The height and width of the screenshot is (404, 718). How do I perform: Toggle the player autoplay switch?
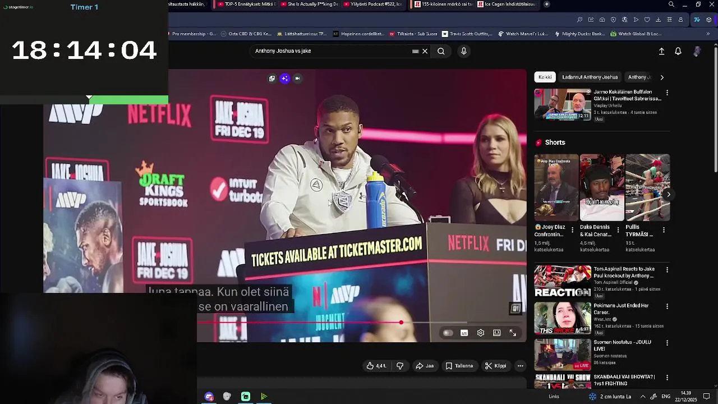(x=448, y=333)
